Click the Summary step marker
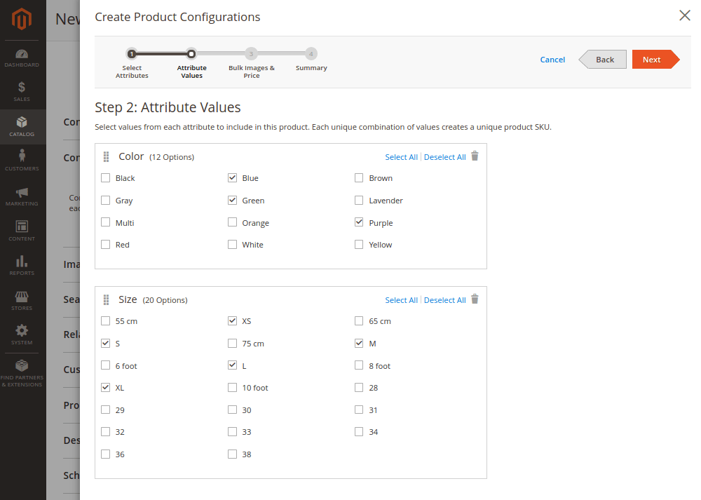701x500 pixels. (x=311, y=54)
